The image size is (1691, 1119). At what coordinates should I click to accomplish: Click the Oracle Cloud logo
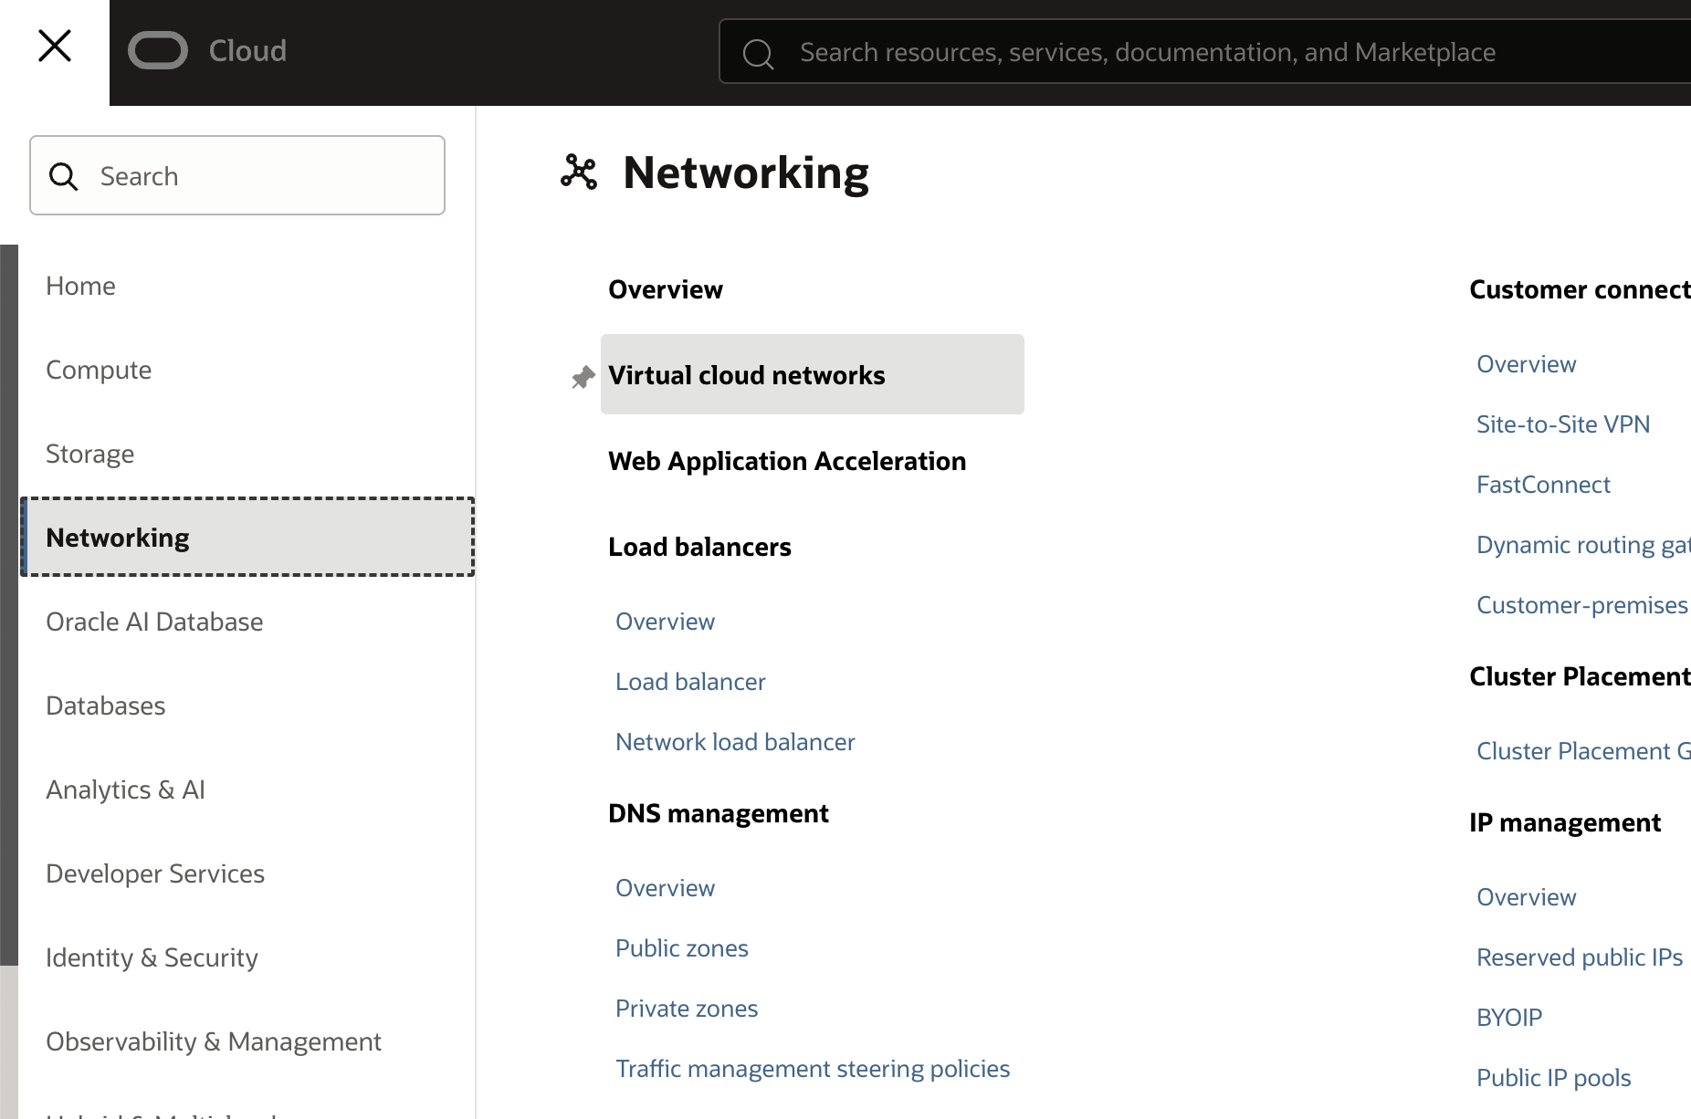click(x=207, y=51)
